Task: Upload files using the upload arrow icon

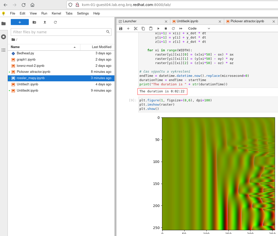Action: click(x=45, y=22)
